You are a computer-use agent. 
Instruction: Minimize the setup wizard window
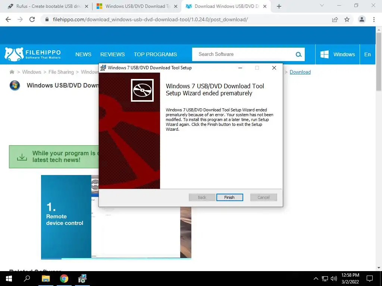tap(240, 68)
